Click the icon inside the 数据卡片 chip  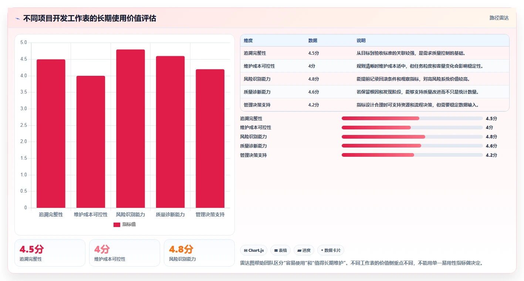(x=322, y=250)
